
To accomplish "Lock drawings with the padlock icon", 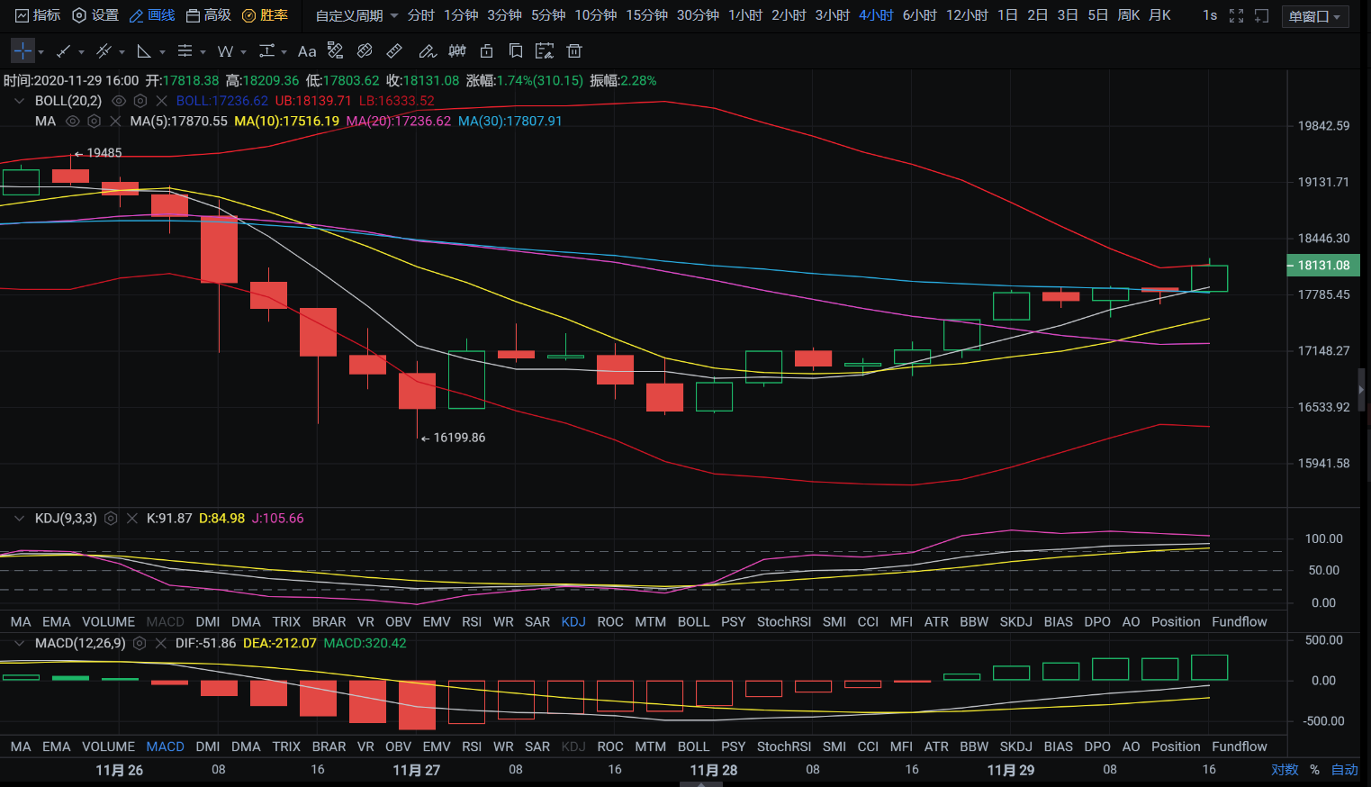I will tap(487, 51).
